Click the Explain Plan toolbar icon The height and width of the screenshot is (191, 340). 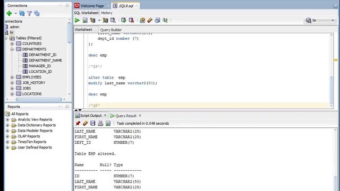(93, 20)
